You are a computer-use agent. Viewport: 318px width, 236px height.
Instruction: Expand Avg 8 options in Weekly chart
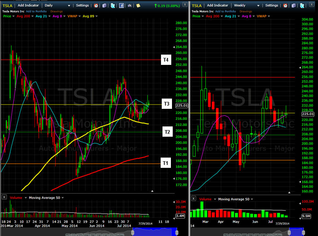(x=254, y=16)
